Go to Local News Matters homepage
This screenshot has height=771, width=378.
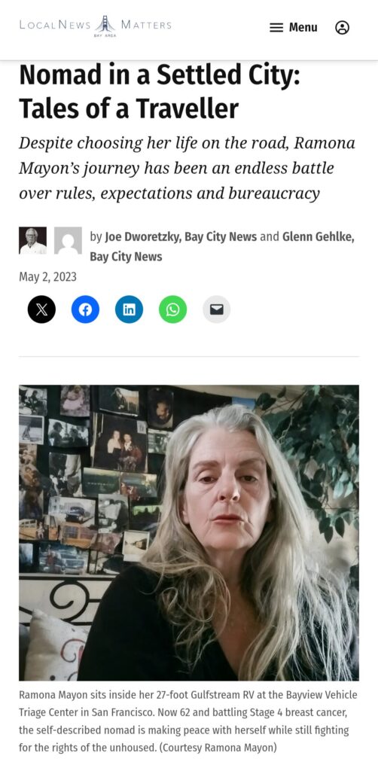pos(96,26)
